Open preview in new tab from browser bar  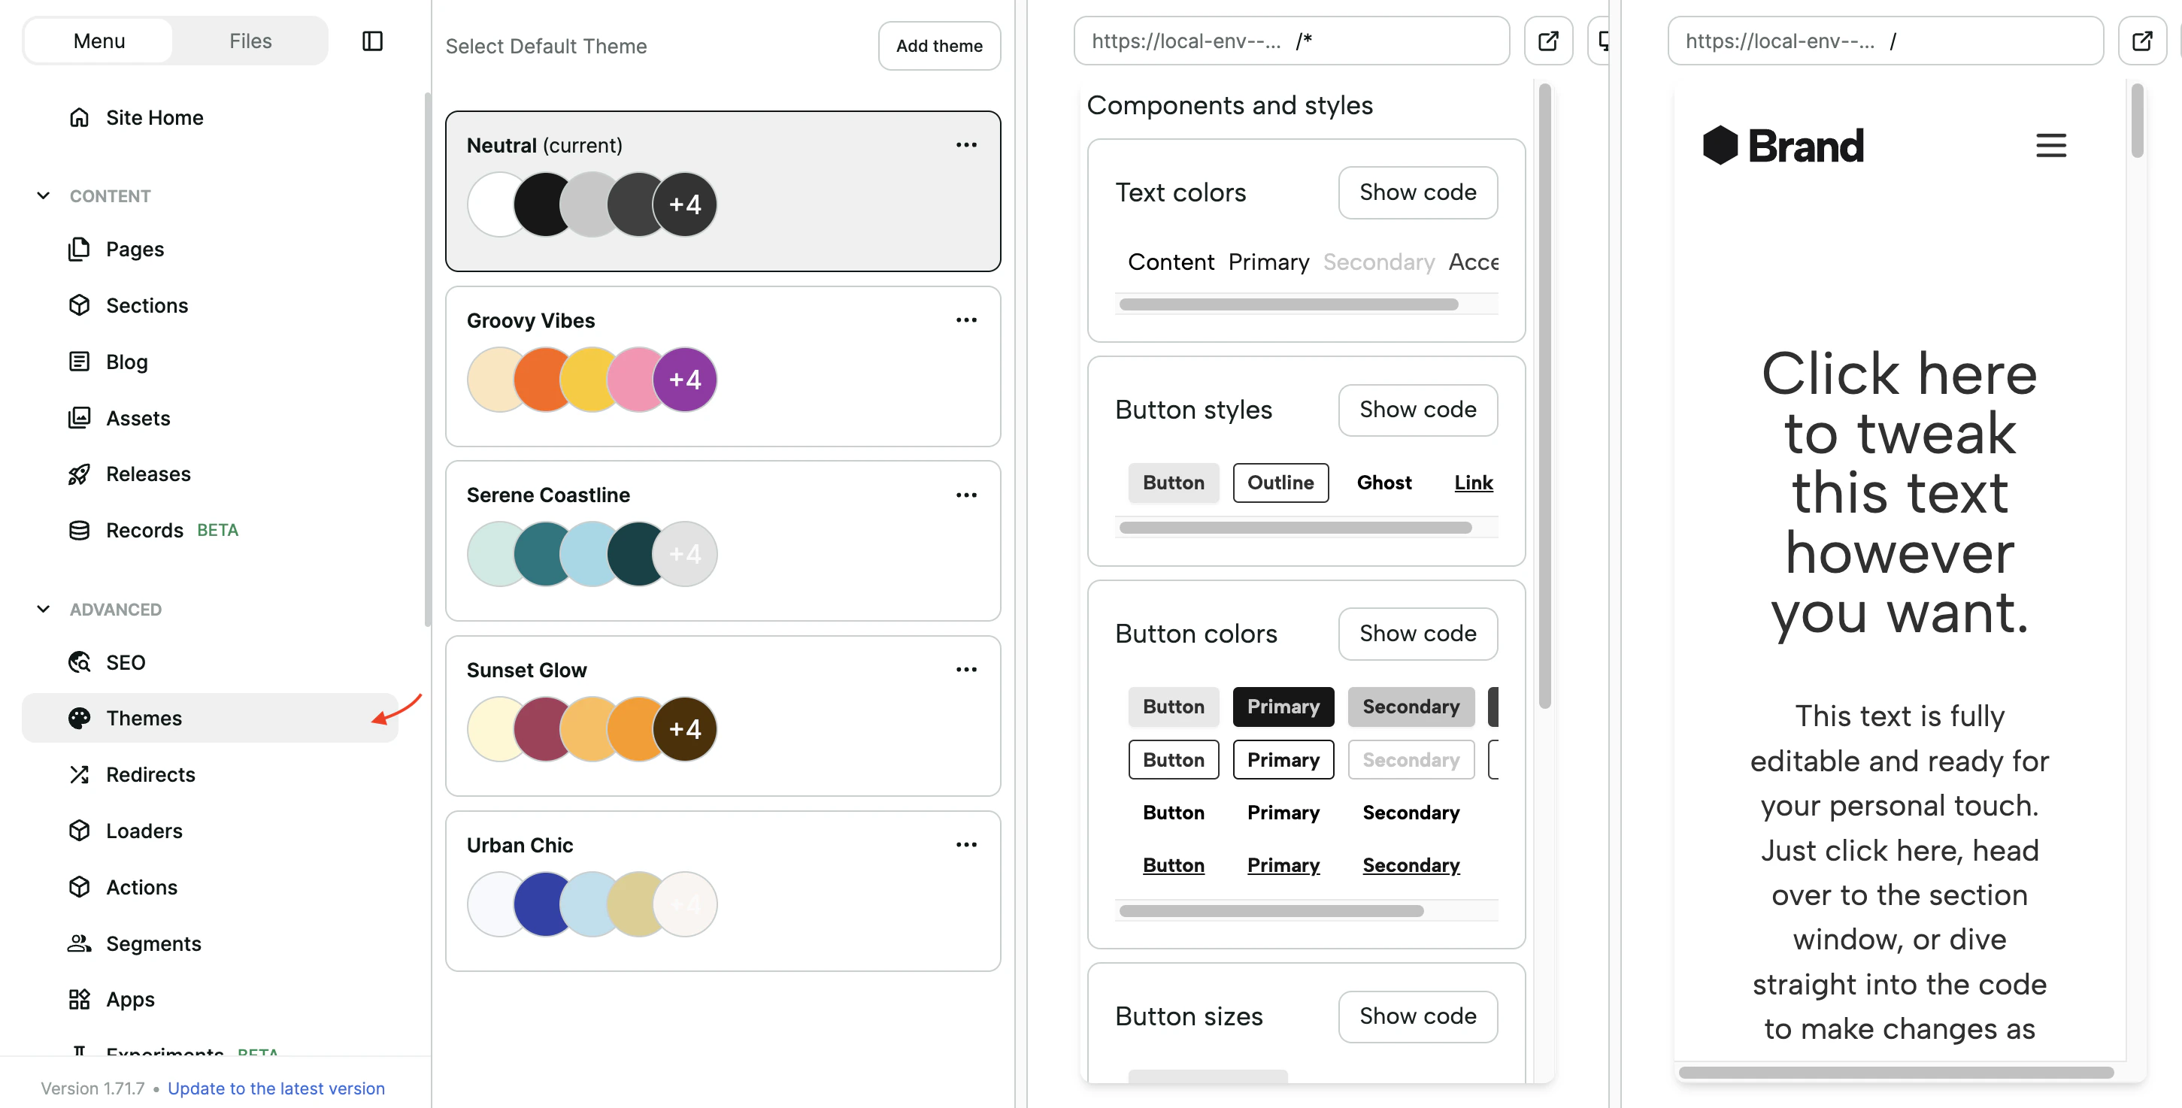pos(1548,40)
